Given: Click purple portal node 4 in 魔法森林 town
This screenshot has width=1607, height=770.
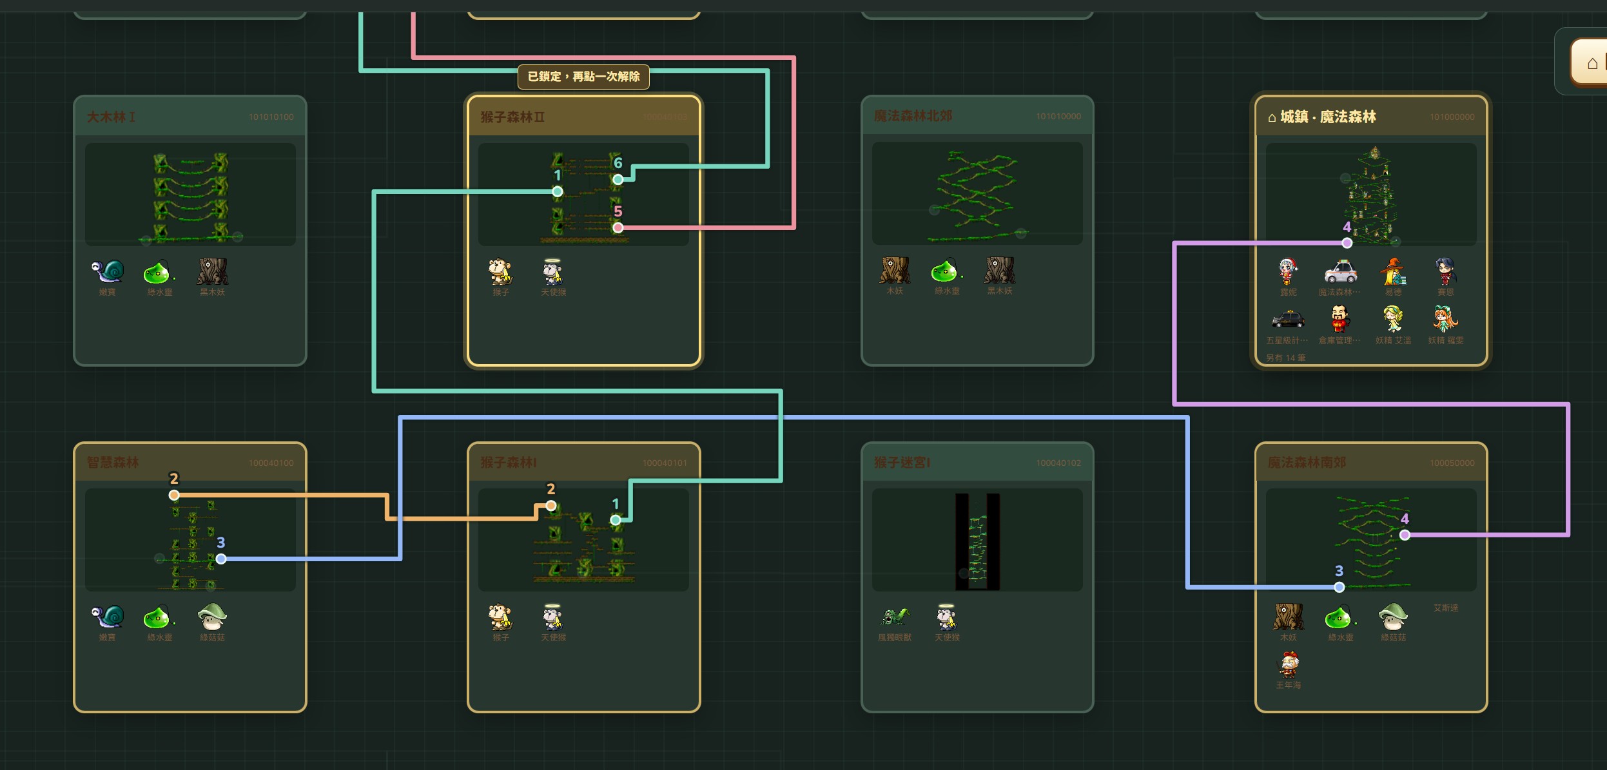Looking at the screenshot, I should coord(1347,243).
